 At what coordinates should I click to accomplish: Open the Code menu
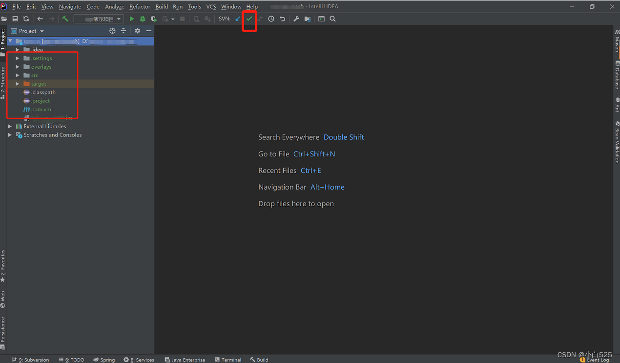coord(93,7)
